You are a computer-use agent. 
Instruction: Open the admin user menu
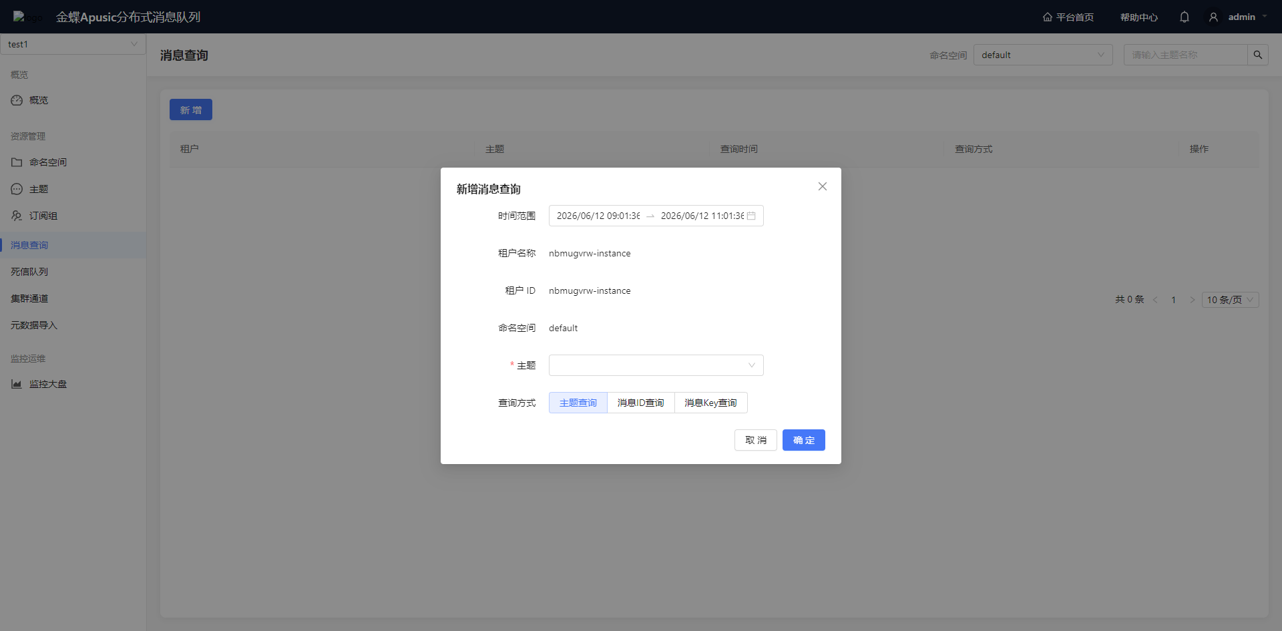tap(1238, 17)
